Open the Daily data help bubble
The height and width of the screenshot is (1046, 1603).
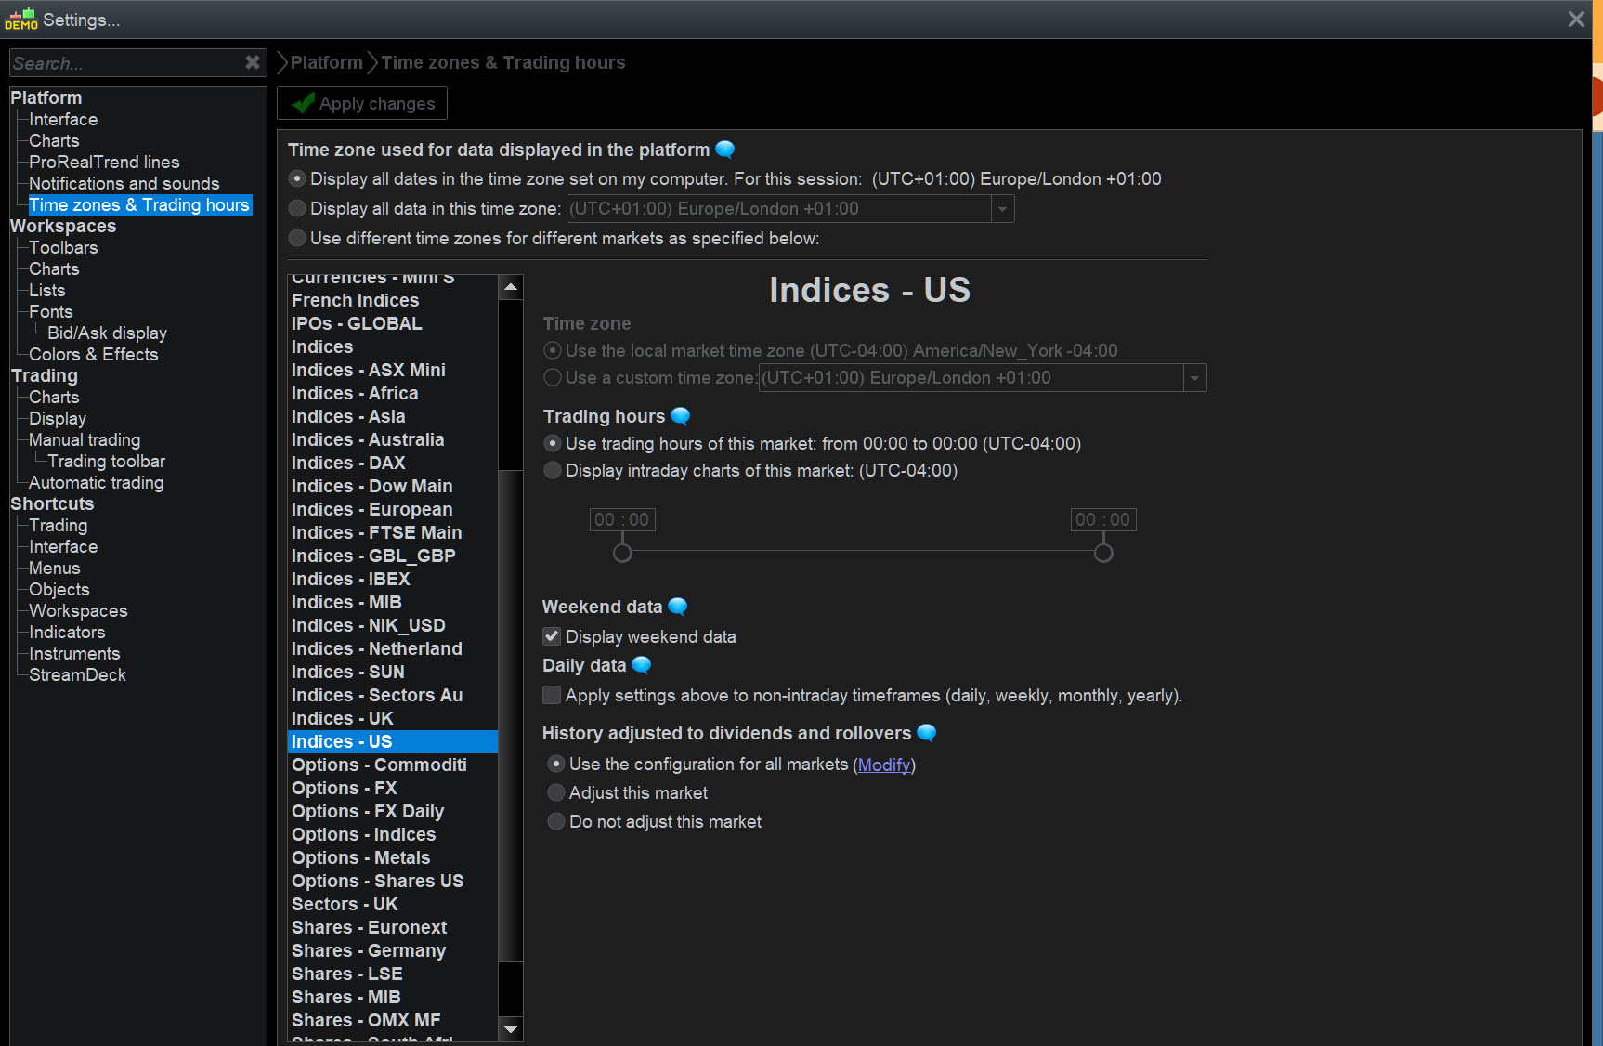(642, 665)
